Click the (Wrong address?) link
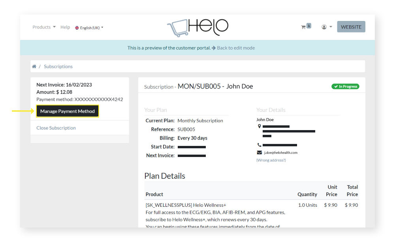The width and height of the screenshot is (395, 242). coord(271,160)
